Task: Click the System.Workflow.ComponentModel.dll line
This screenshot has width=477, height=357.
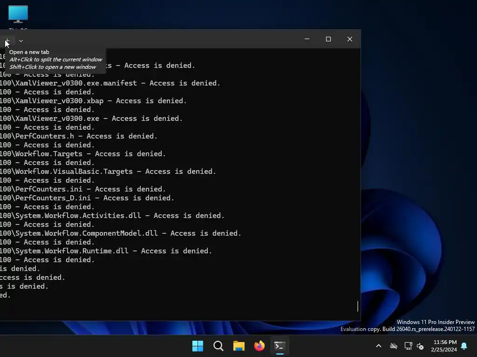Action: click(121, 233)
